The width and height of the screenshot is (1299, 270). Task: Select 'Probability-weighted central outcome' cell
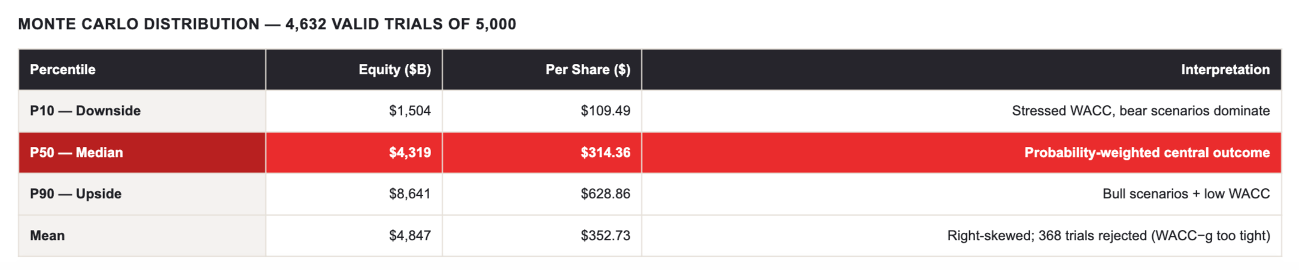[961, 153]
